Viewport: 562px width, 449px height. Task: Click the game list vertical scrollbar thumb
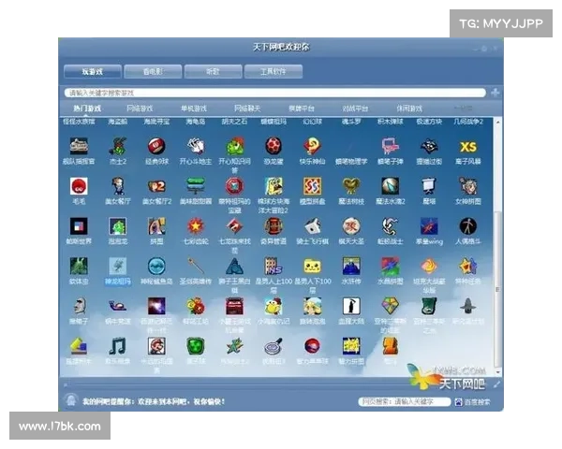click(497, 289)
